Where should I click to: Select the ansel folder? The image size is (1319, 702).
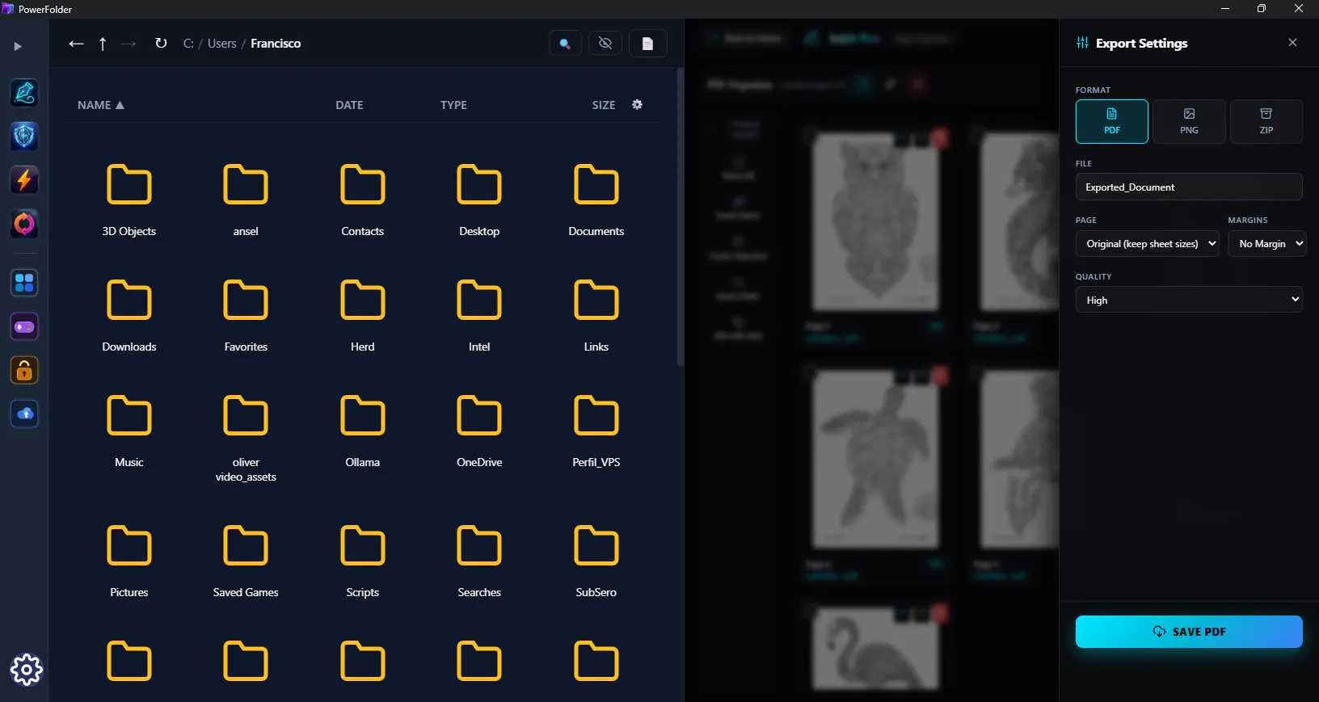coord(246,200)
